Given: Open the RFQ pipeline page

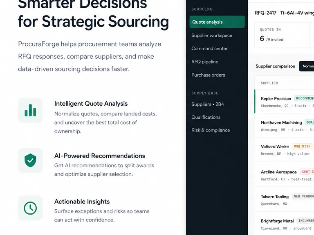Looking at the screenshot, I should point(205,62).
